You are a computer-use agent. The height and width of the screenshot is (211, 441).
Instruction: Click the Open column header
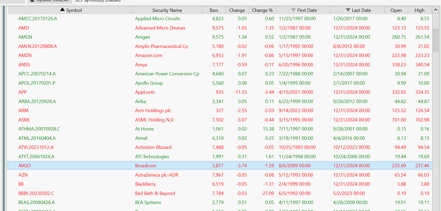coord(396,10)
